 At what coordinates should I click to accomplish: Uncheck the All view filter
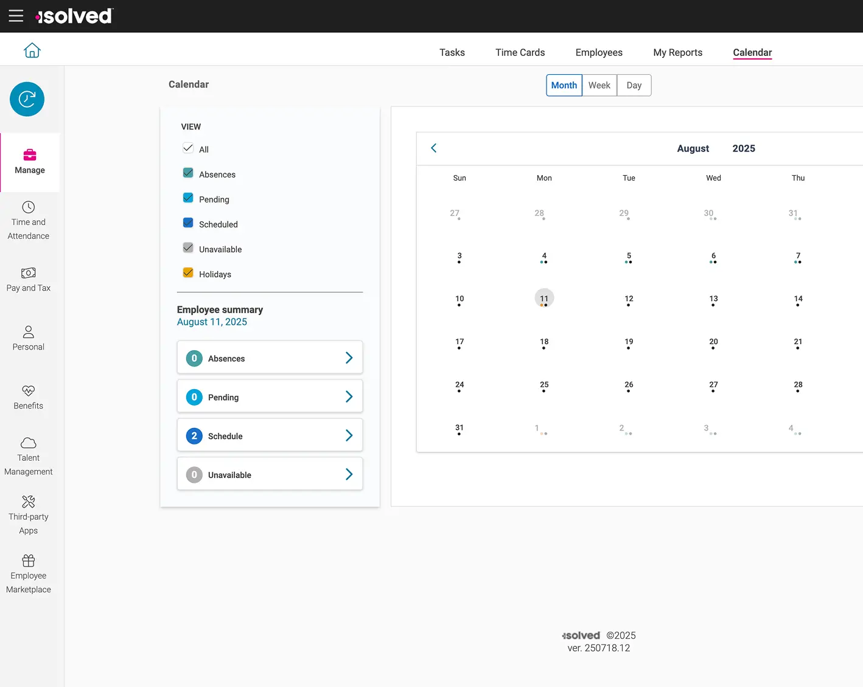[x=188, y=147]
